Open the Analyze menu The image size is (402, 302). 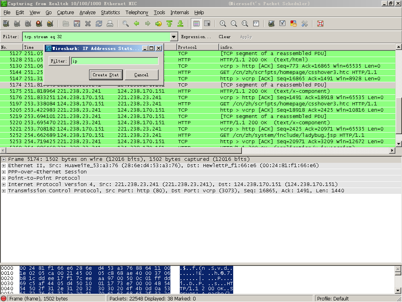(x=88, y=12)
